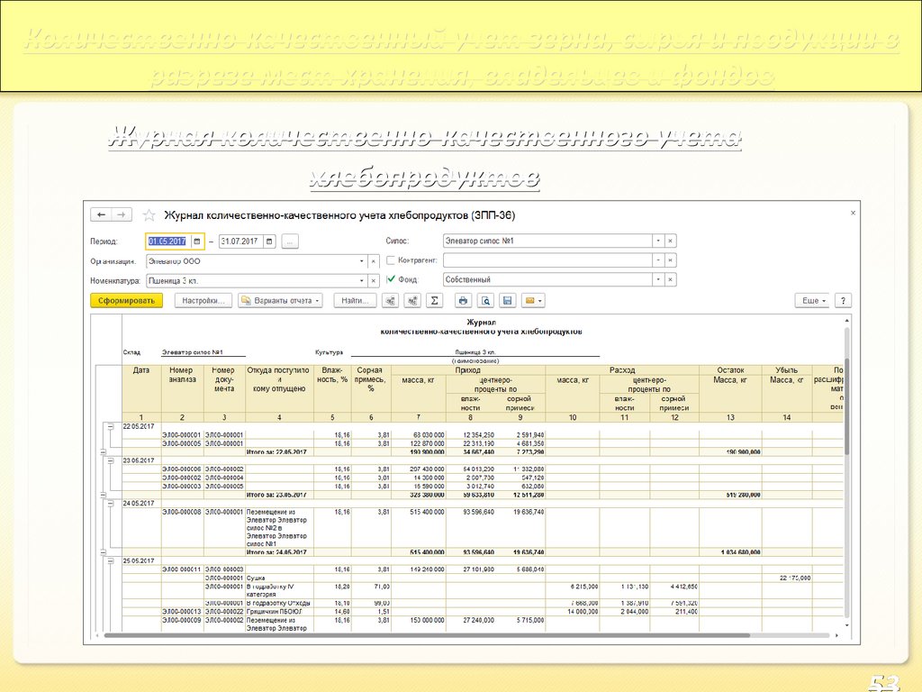The width and height of the screenshot is (922, 692).
Task: Print the report using the printer icon
Action: point(463,301)
